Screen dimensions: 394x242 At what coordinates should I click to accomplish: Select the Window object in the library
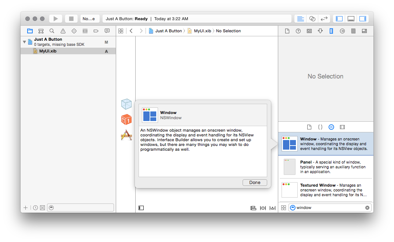pyautogui.click(x=326, y=144)
